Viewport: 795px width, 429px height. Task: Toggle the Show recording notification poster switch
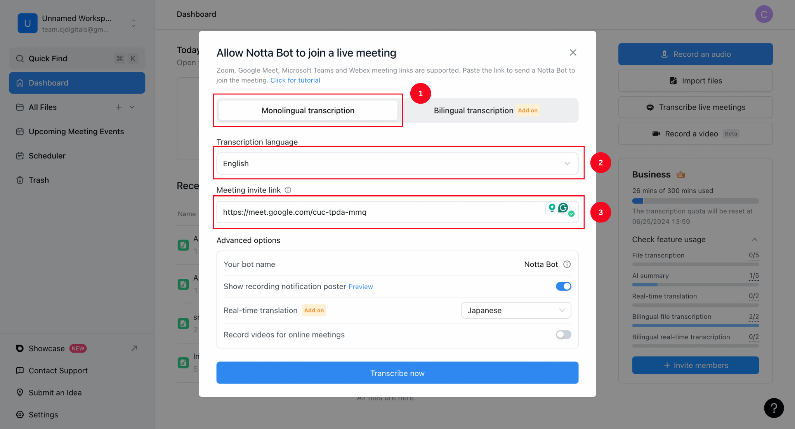(562, 286)
